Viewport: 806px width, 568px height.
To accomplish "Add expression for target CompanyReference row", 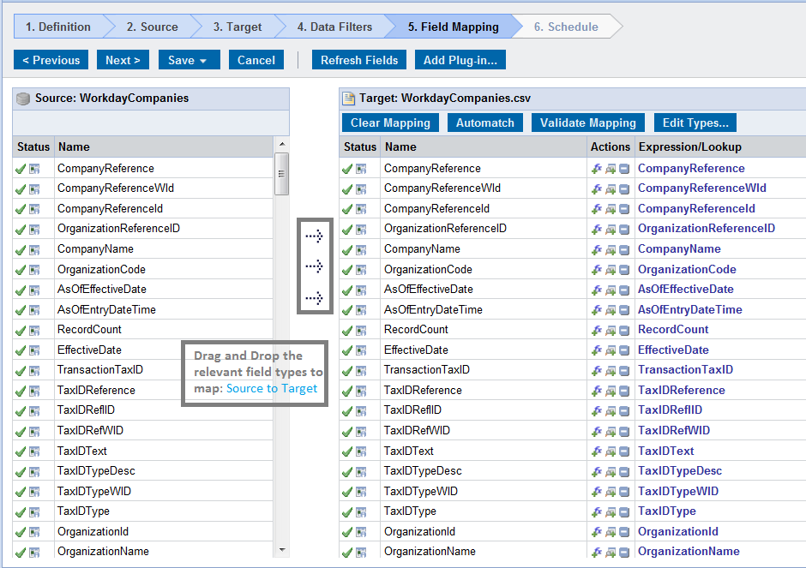I will click(x=597, y=169).
